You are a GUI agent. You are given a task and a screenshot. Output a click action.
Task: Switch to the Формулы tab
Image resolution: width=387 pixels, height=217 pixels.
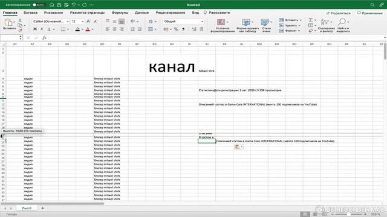[x=120, y=13]
